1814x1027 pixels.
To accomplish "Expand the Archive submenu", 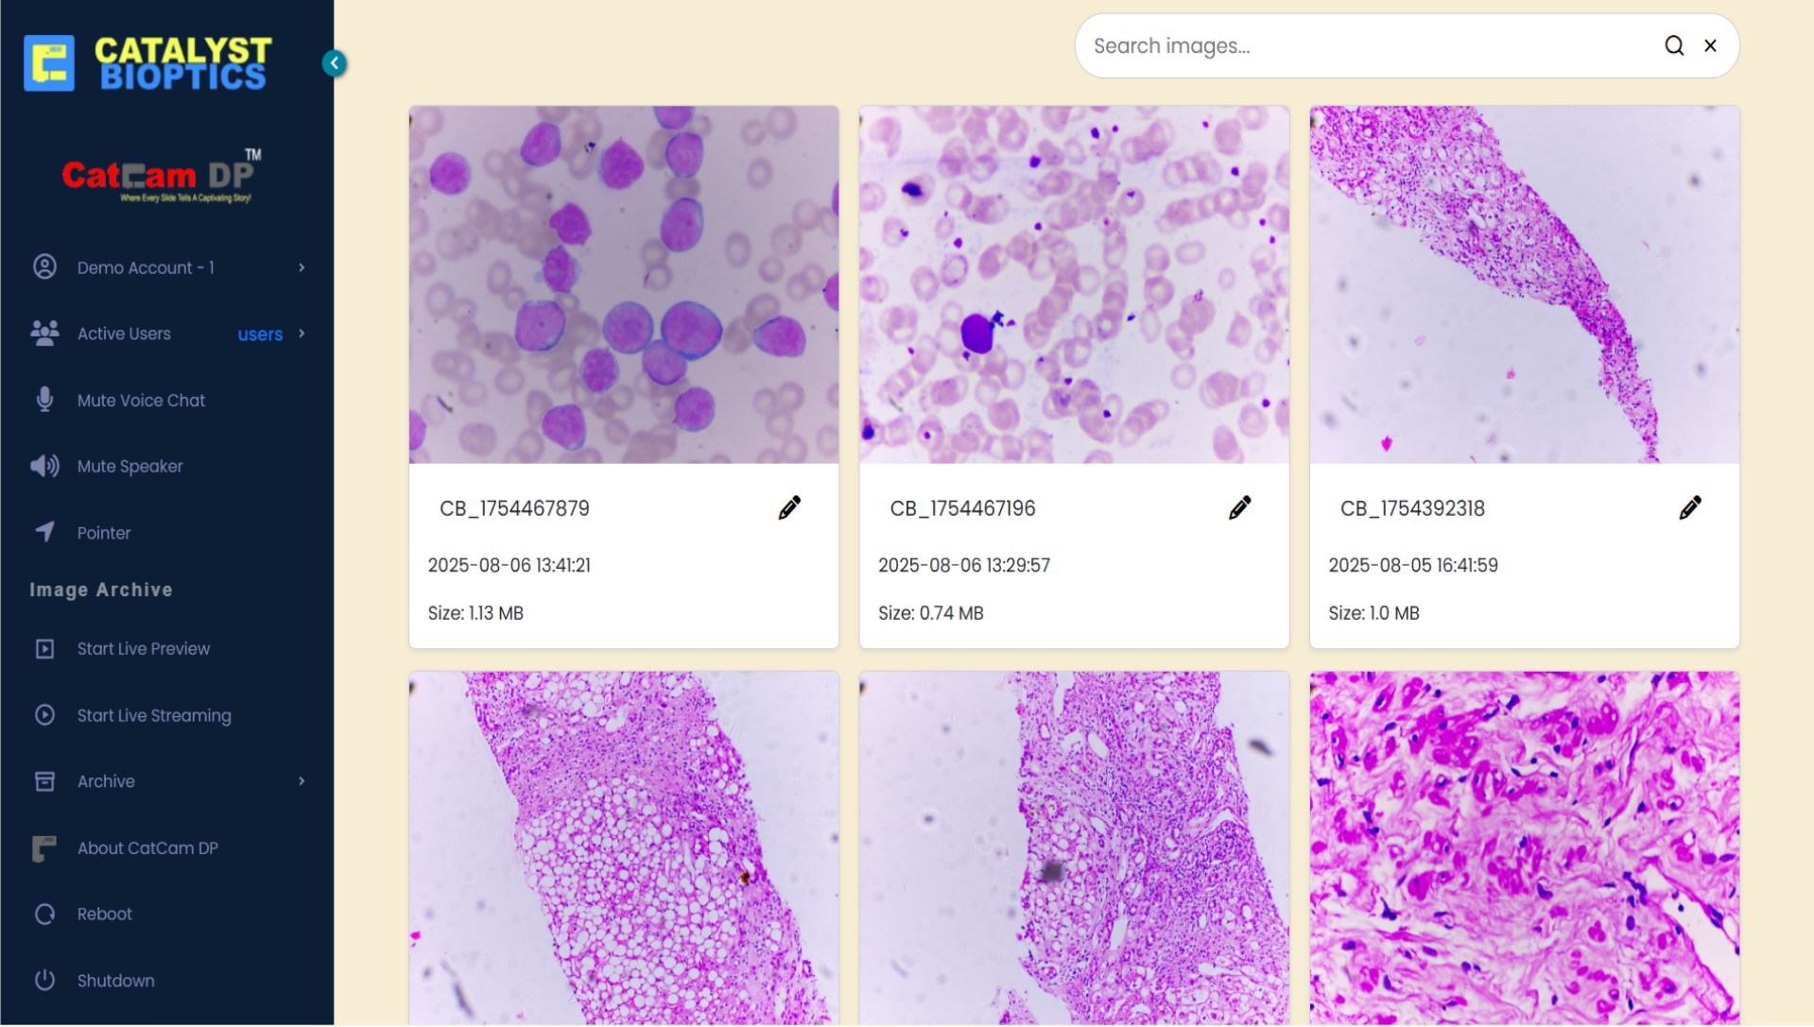I will pos(302,781).
